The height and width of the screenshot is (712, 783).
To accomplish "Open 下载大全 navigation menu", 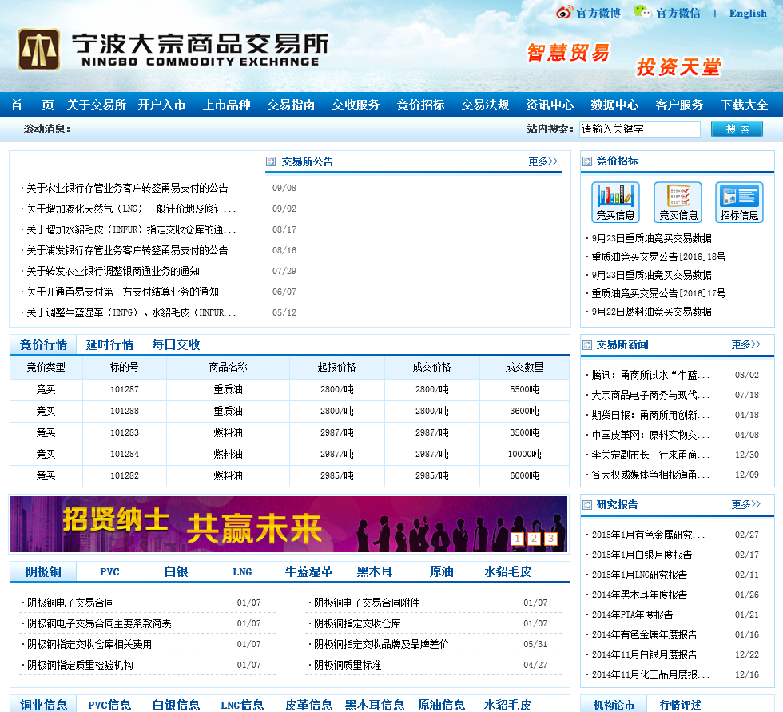I will click(x=744, y=105).
